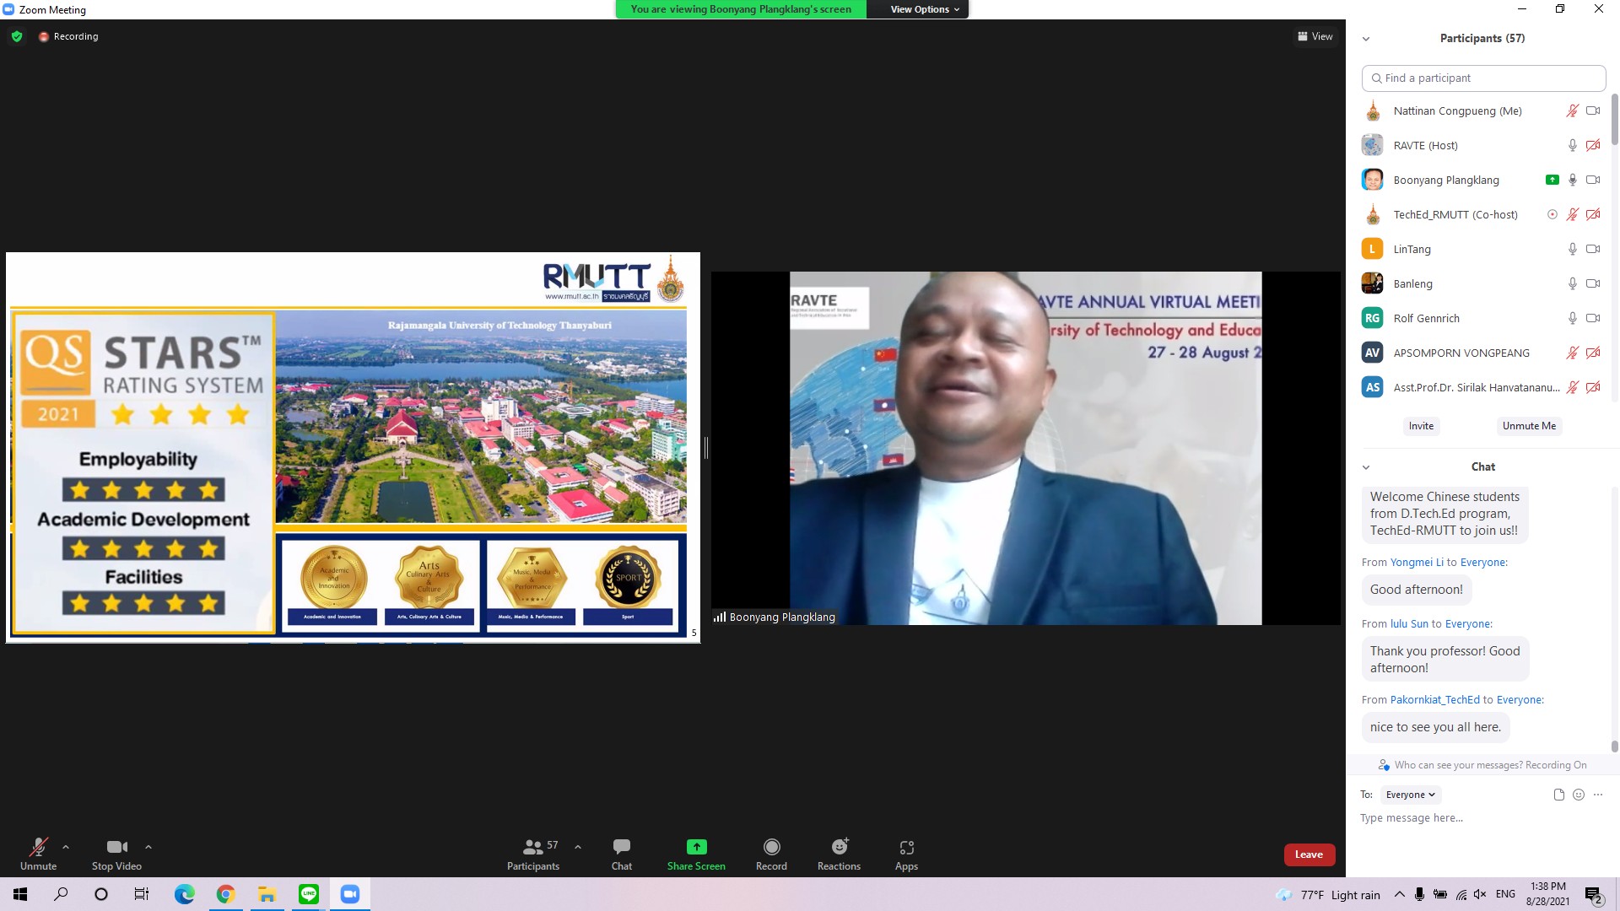Select participant Asst.Prof.Dr. Sirilak Hanvatananu...

click(1481, 387)
